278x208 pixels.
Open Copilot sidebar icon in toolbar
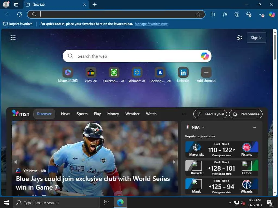click(x=272, y=14)
